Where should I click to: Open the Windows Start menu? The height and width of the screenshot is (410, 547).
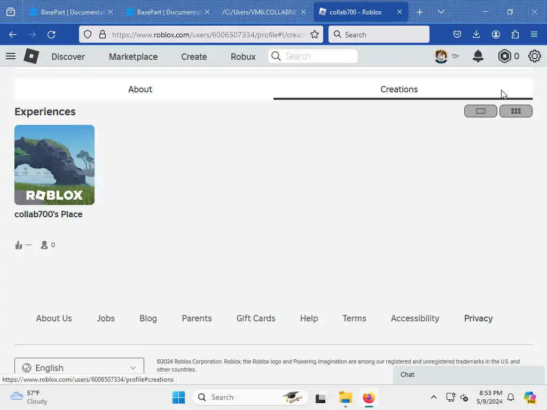(178, 397)
